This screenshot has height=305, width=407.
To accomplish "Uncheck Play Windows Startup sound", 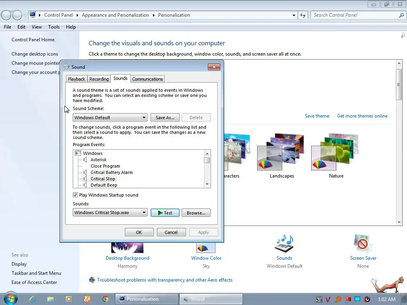I will pyautogui.click(x=75, y=195).
